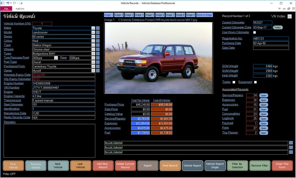Click the blue square button beside Make
This screenshot has width=296, height=178.
pyautogui.click(x=98, y=28)
